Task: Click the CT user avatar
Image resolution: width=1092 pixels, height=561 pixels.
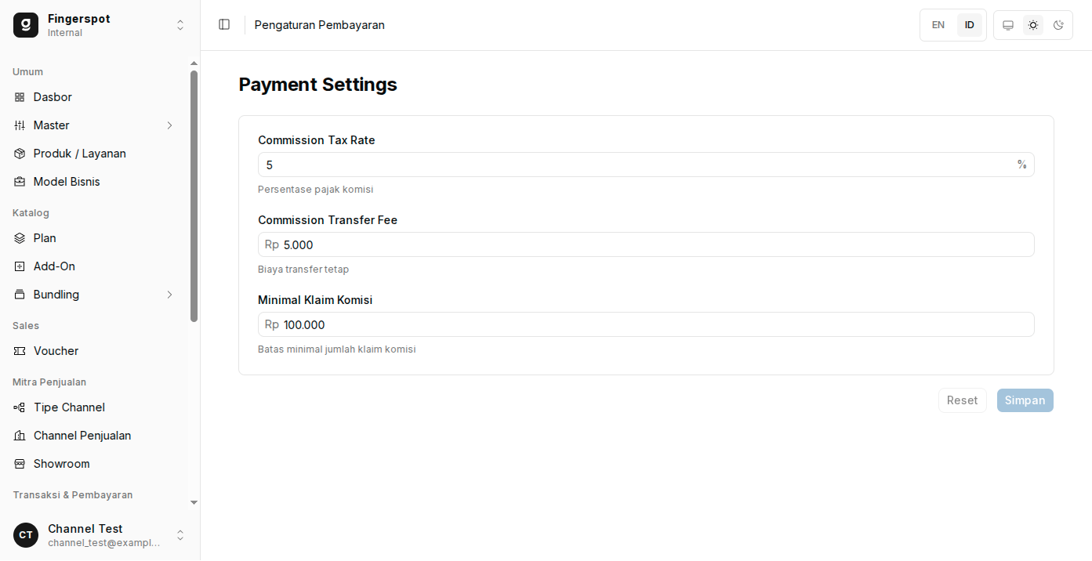Action: pos(26,535)
